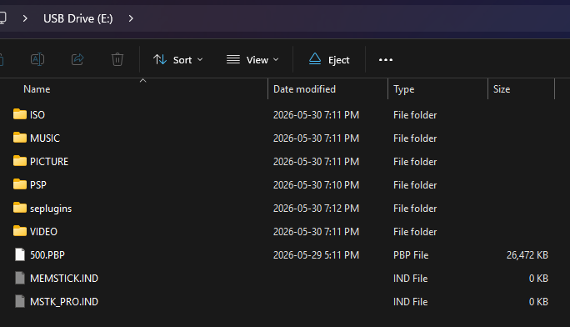570x327 pixels.
Task: Select the seplugins folder name
Action: [x=51, y=209]
